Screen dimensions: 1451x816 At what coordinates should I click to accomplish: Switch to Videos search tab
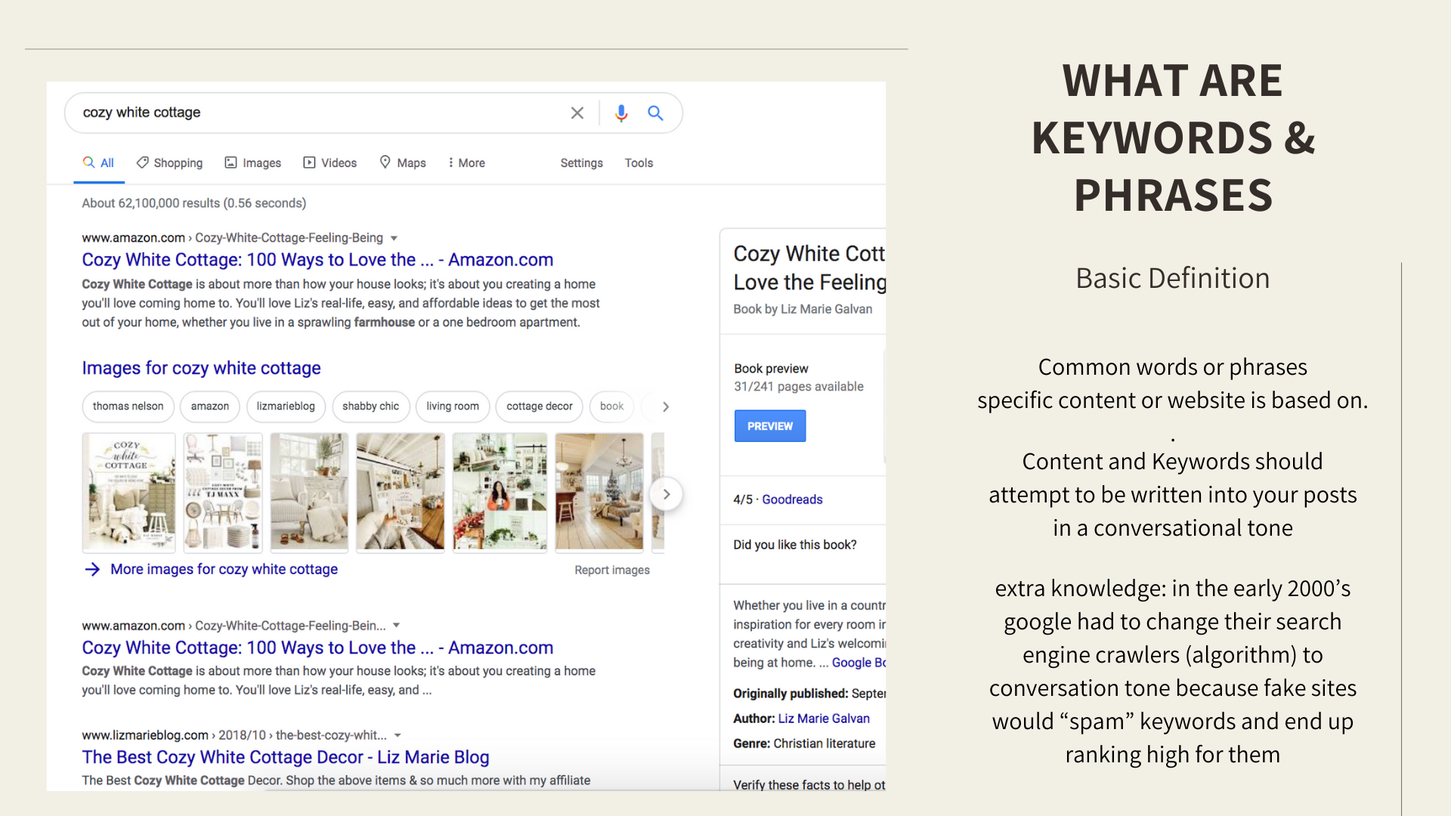(329, 162)
